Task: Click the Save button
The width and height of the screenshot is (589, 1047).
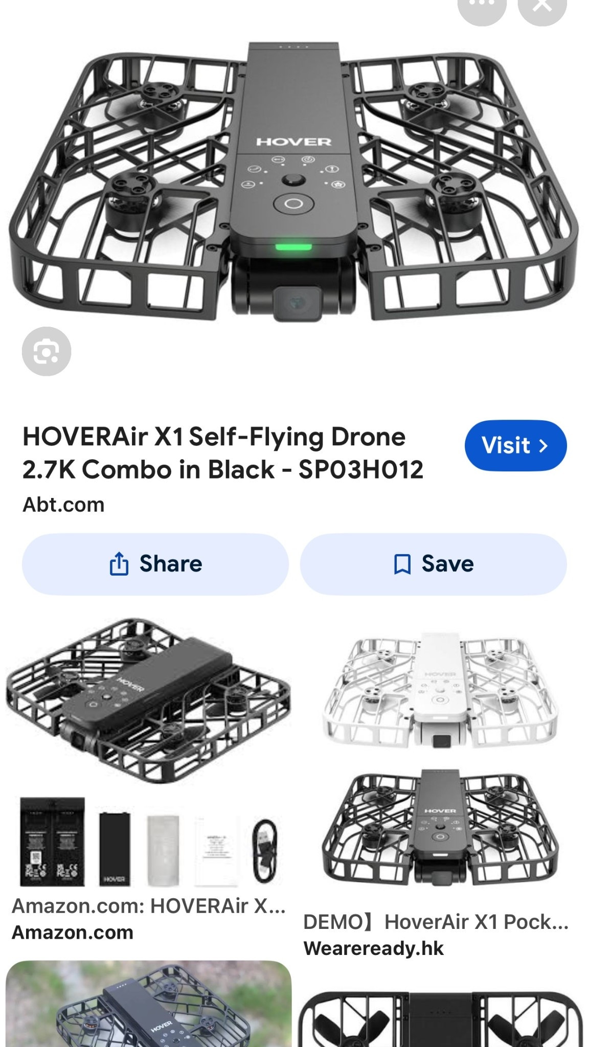Action: pos(434,564)
